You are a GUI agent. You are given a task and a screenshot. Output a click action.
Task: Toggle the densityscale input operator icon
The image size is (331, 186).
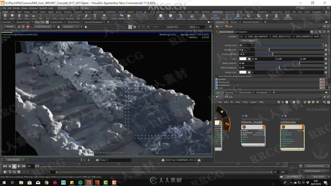point(217,82)
